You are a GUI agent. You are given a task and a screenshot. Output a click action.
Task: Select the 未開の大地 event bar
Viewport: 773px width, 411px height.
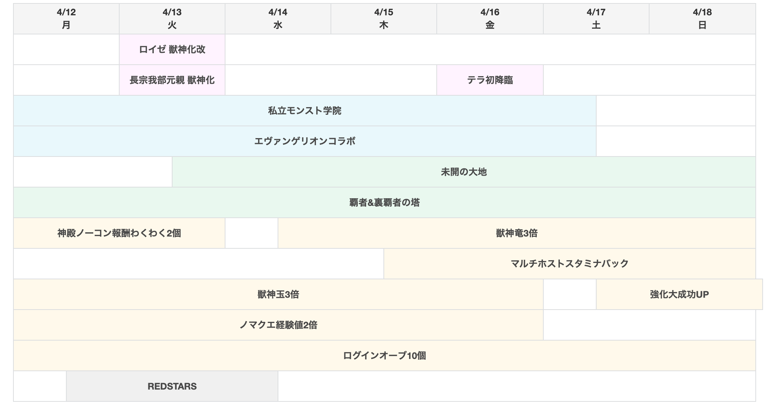464,172
